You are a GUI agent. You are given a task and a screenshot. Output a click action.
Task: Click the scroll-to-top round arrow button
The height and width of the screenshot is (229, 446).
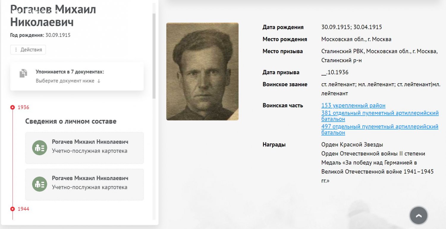pyautogui.click(x=418, y=215)
